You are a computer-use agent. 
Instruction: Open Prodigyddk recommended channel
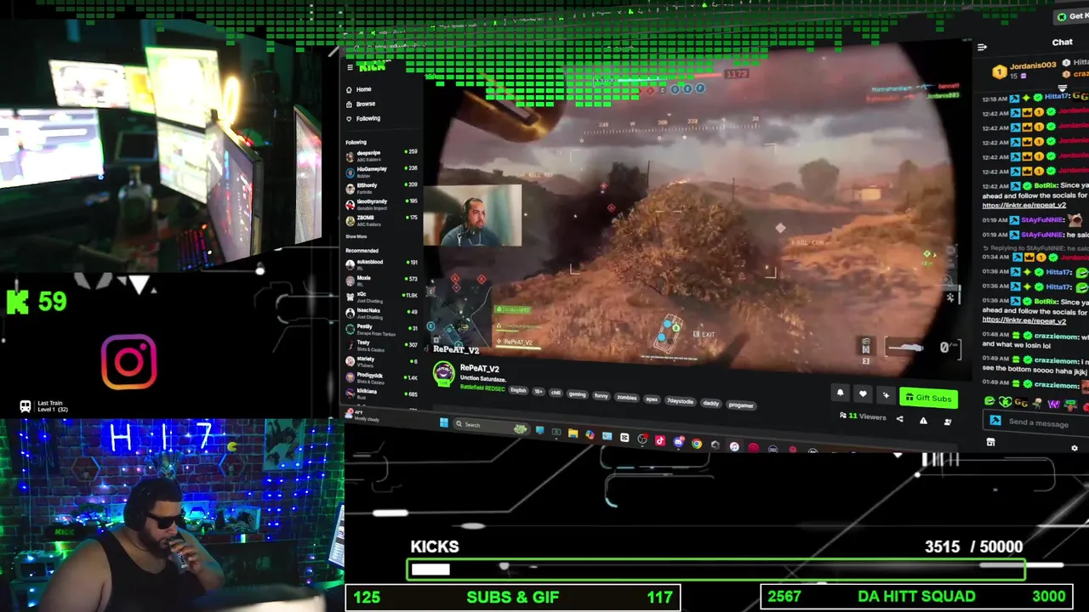click(x=381, y=377)
